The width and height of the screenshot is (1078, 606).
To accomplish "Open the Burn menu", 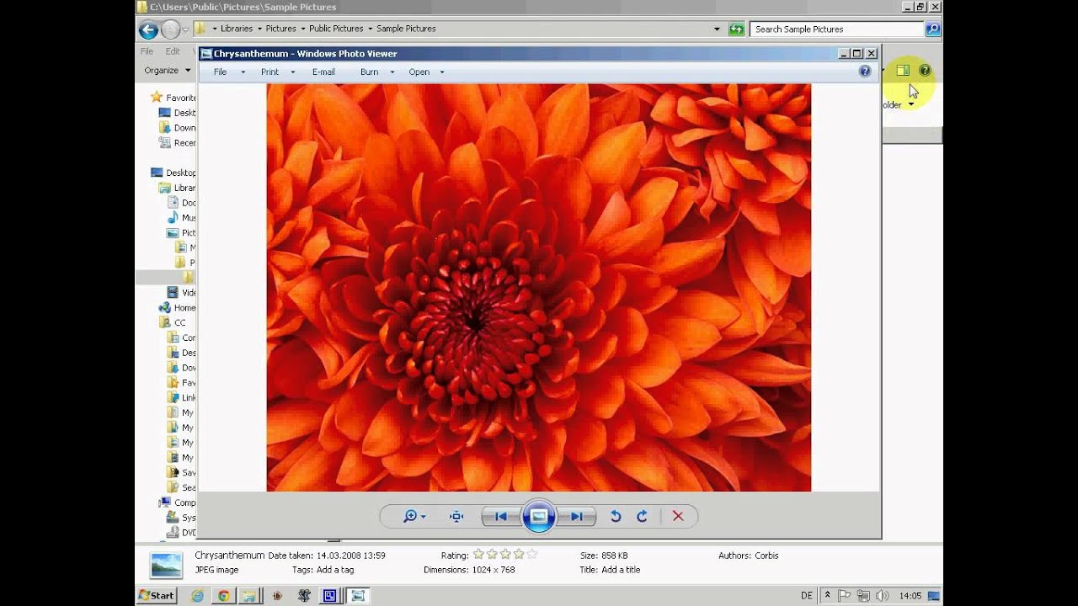I will [369, 72].
